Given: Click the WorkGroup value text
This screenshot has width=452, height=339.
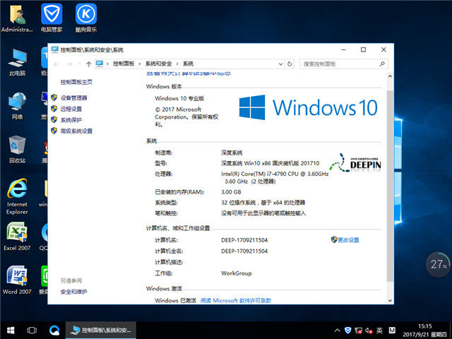Looking at the screenshot, I should (x=236, y=273).
